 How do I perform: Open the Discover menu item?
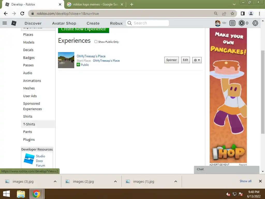[33, 23]
